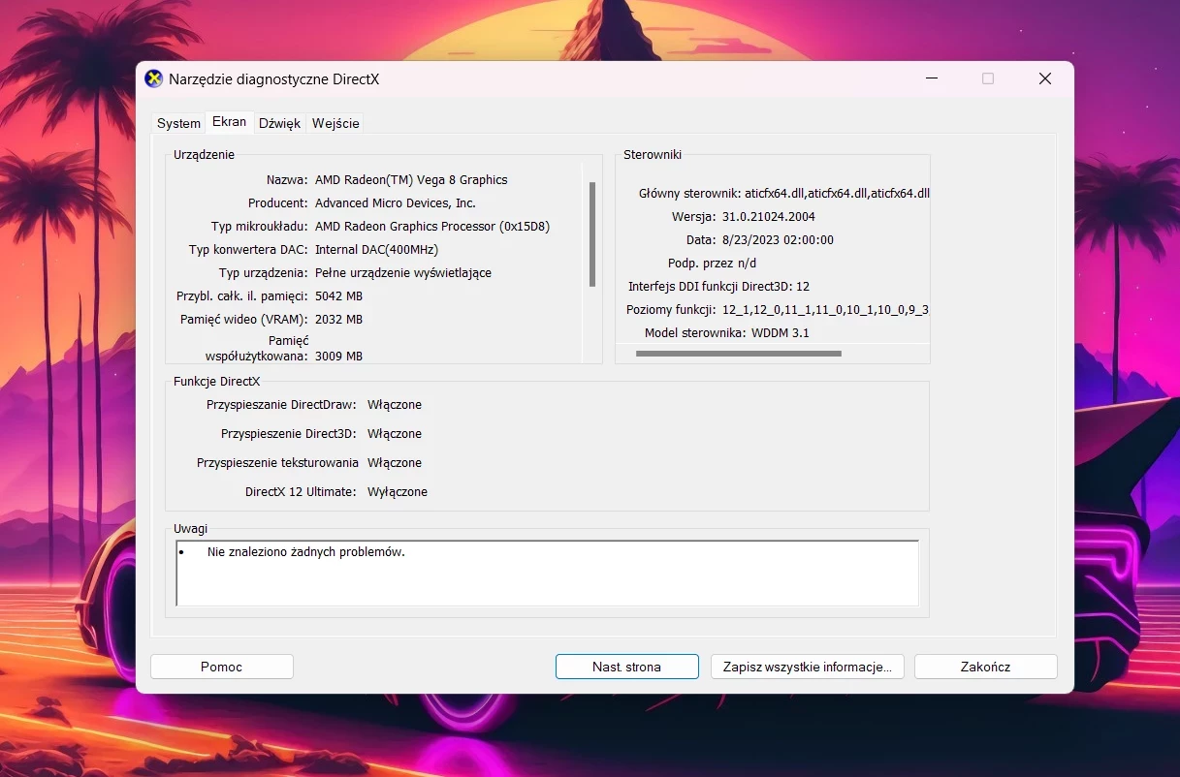Click the Nazwa: label
This screenshot has height=777, width=1180.
click(287, 180)
